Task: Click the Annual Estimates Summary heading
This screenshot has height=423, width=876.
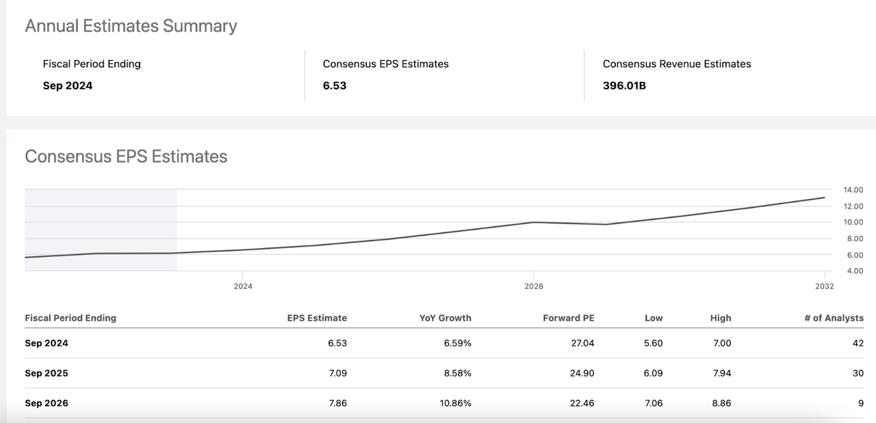Action: 131,26
